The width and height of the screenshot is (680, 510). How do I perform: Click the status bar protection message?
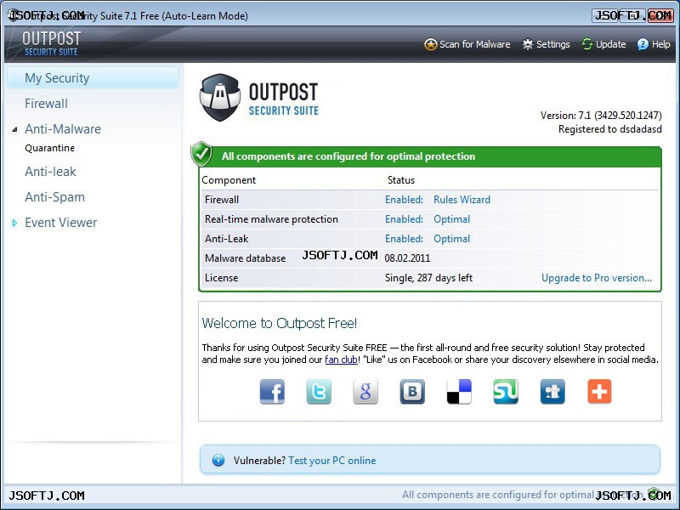point(523,495)
